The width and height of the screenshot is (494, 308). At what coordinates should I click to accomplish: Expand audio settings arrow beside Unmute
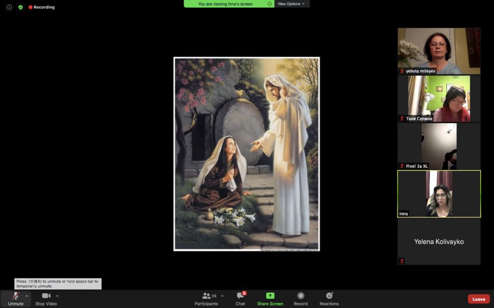click(x=27, y=296)
